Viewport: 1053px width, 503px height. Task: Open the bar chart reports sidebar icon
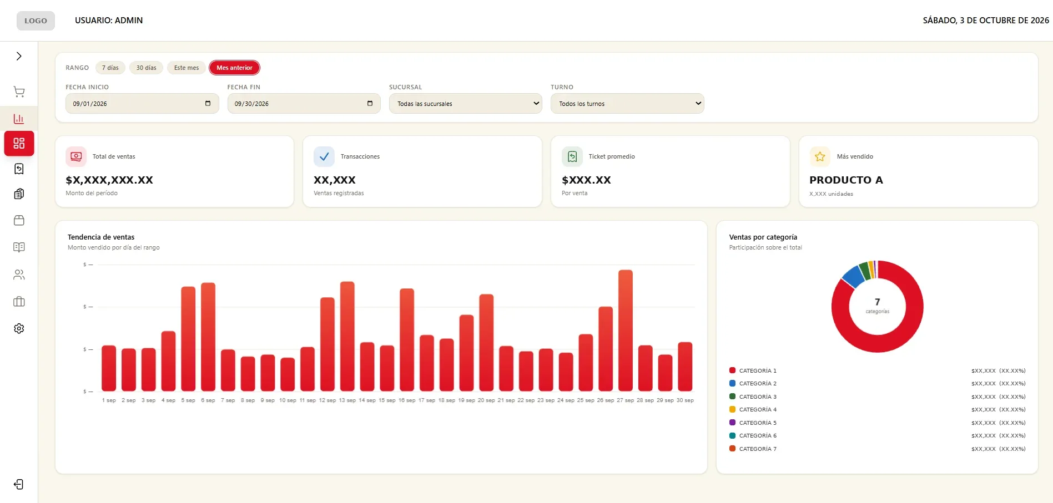click(x=19, y=119)
